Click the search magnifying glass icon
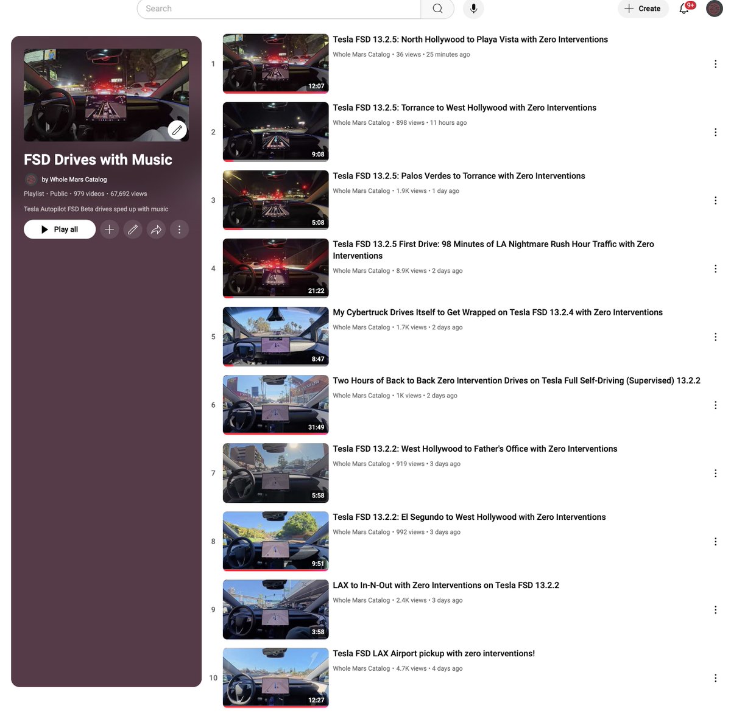The width and height of the screenshot is (731, 714). (436, 9)
